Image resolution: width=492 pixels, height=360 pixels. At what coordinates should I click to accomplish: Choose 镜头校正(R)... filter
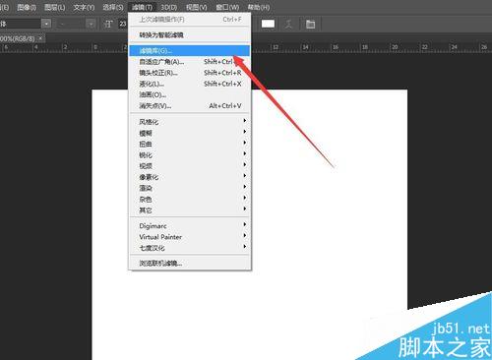click(190, 73)
